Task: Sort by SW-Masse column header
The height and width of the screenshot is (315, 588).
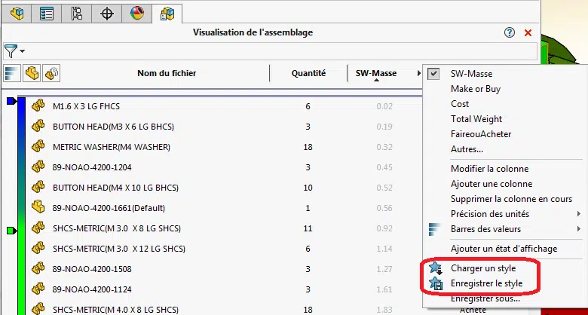Action: [376, 73]
